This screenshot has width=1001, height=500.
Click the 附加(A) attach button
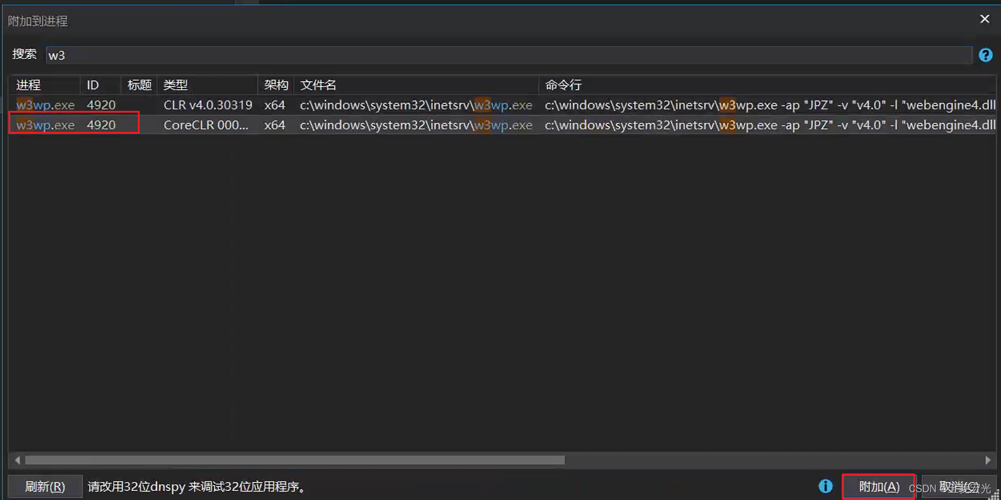pyautogui.click(x=879, y=487)
